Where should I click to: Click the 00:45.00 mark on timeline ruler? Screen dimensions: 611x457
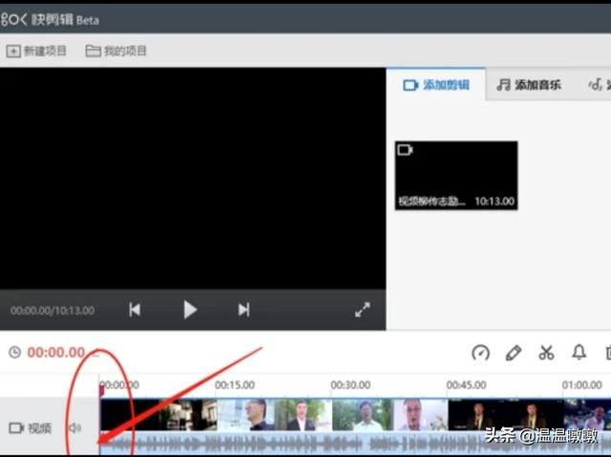[x=466, y=385]
